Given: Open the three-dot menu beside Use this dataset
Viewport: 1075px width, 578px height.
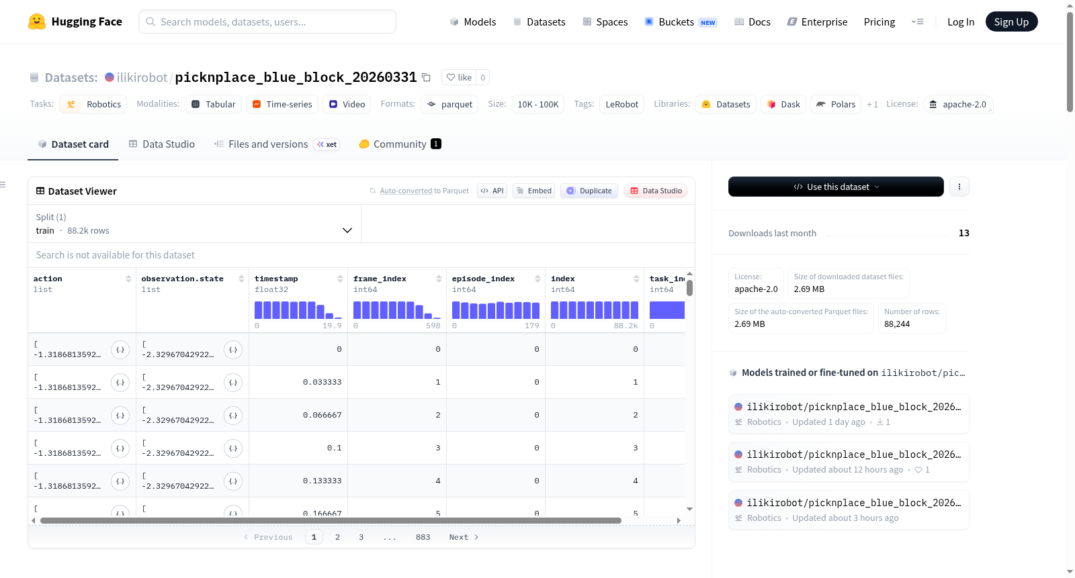Looking at the screenshot, I should (x=959, y=187).
